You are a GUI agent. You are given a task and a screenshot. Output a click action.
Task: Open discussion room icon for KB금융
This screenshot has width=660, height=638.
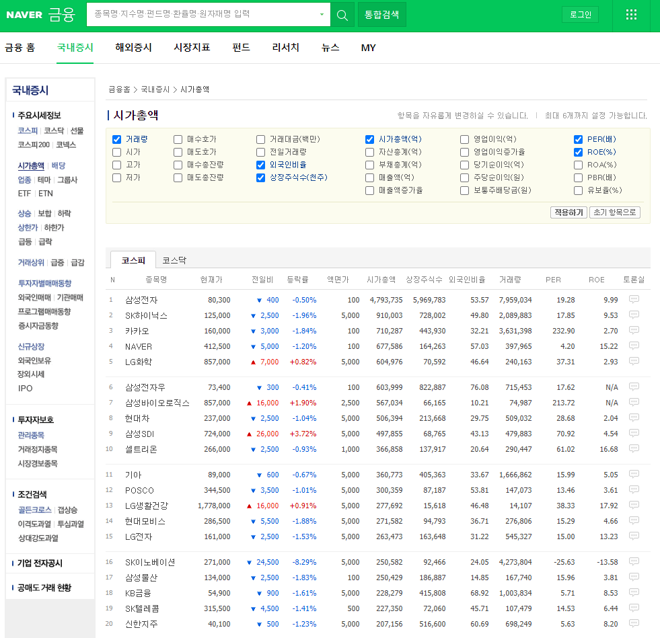pyautogui.click(x=634, y=592)
